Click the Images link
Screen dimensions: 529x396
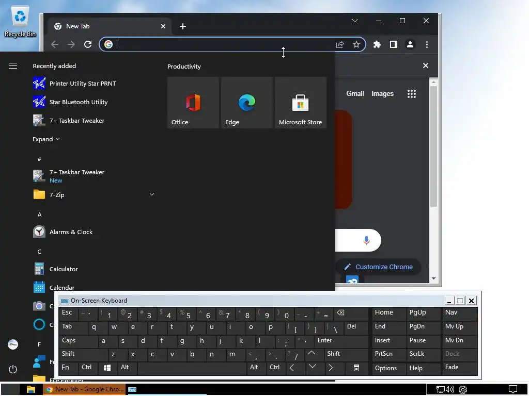click(x=382, y=94)
